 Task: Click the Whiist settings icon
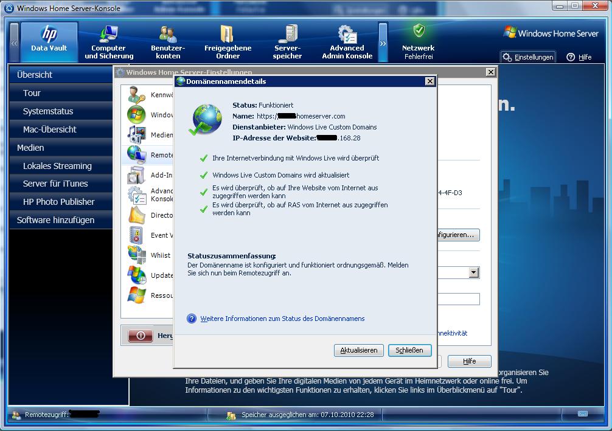(136, 255)
